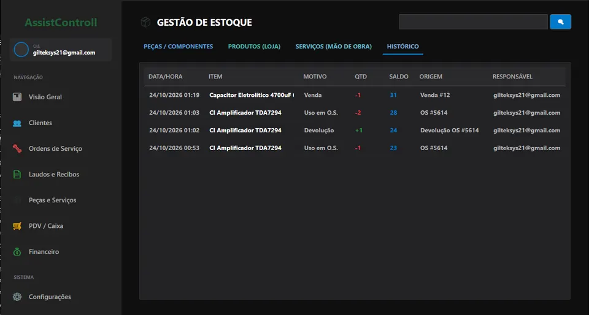Image resolution: width=589 pixels, height=315 pixels.
Task: Go to PDV / Caixa menu item
Action: click(46, 226)
